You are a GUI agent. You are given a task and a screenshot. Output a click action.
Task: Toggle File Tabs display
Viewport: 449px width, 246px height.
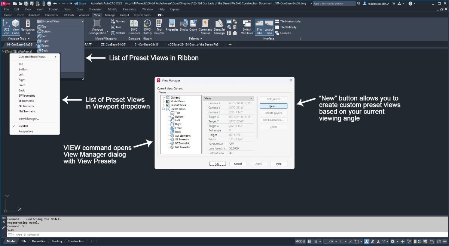(259, 27)
